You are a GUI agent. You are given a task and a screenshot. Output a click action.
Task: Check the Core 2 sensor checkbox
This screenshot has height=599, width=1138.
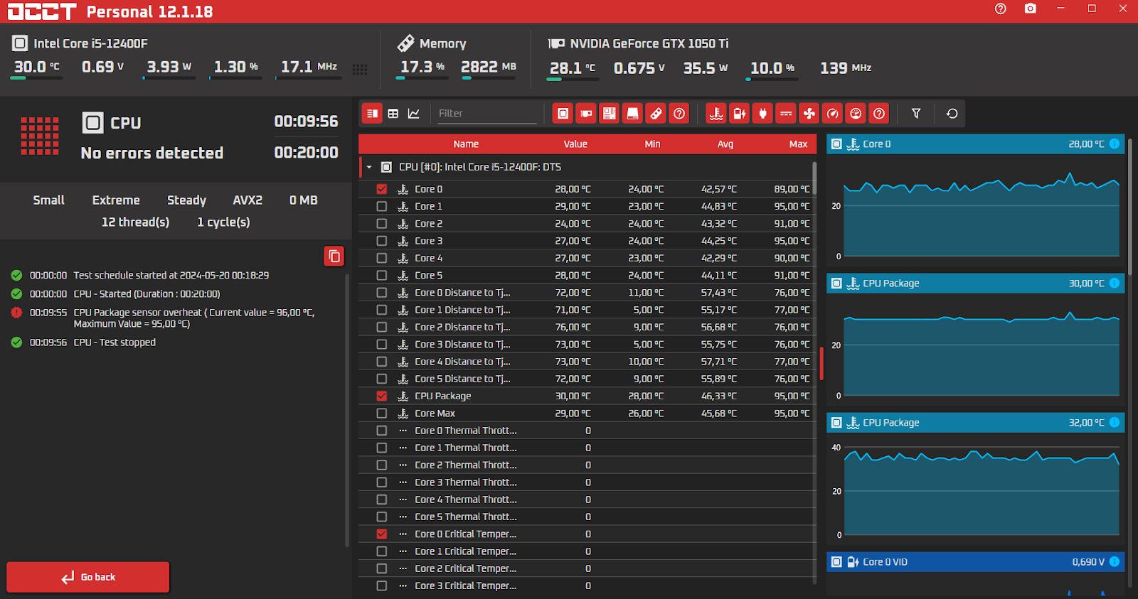pyautogui.click(x=382, y=223)
